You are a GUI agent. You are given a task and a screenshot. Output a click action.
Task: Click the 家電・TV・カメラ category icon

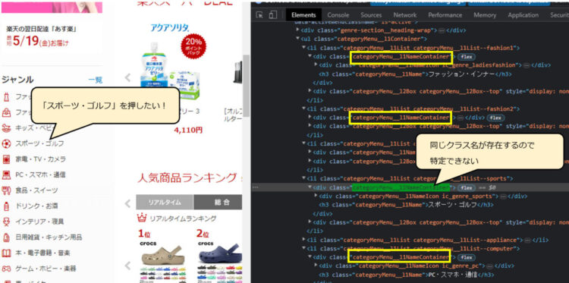pyautogui.click(x=6, y=159)
